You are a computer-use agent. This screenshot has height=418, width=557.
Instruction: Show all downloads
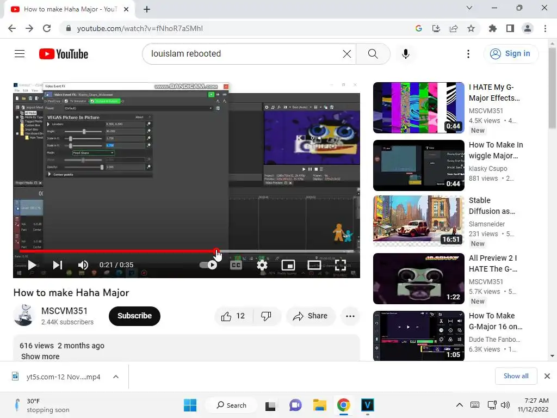click(516, 376)
